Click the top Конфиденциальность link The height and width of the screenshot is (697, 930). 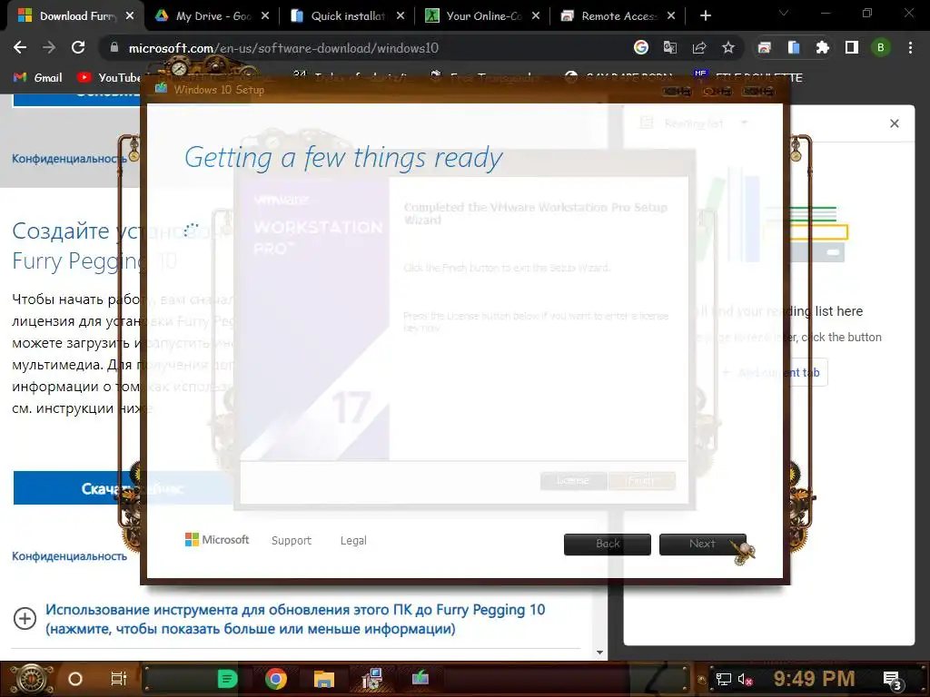(x=69, y=158)
